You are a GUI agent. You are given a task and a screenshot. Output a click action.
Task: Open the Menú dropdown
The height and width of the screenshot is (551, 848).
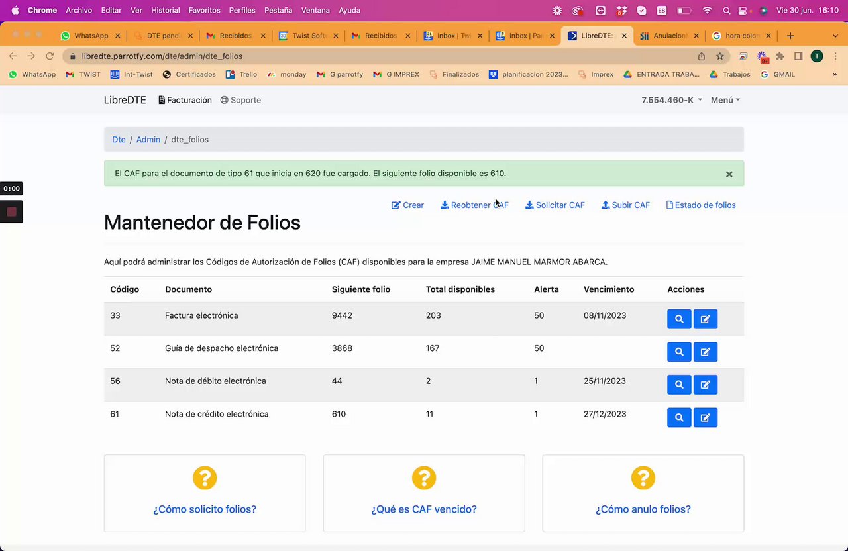click(x=725, y=100)
